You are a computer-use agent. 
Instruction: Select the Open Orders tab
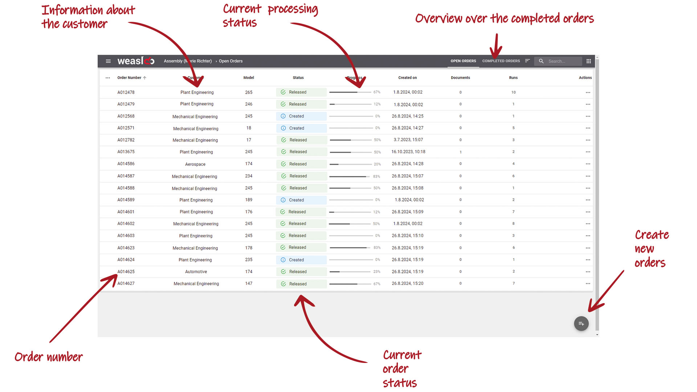pos(463,61)
